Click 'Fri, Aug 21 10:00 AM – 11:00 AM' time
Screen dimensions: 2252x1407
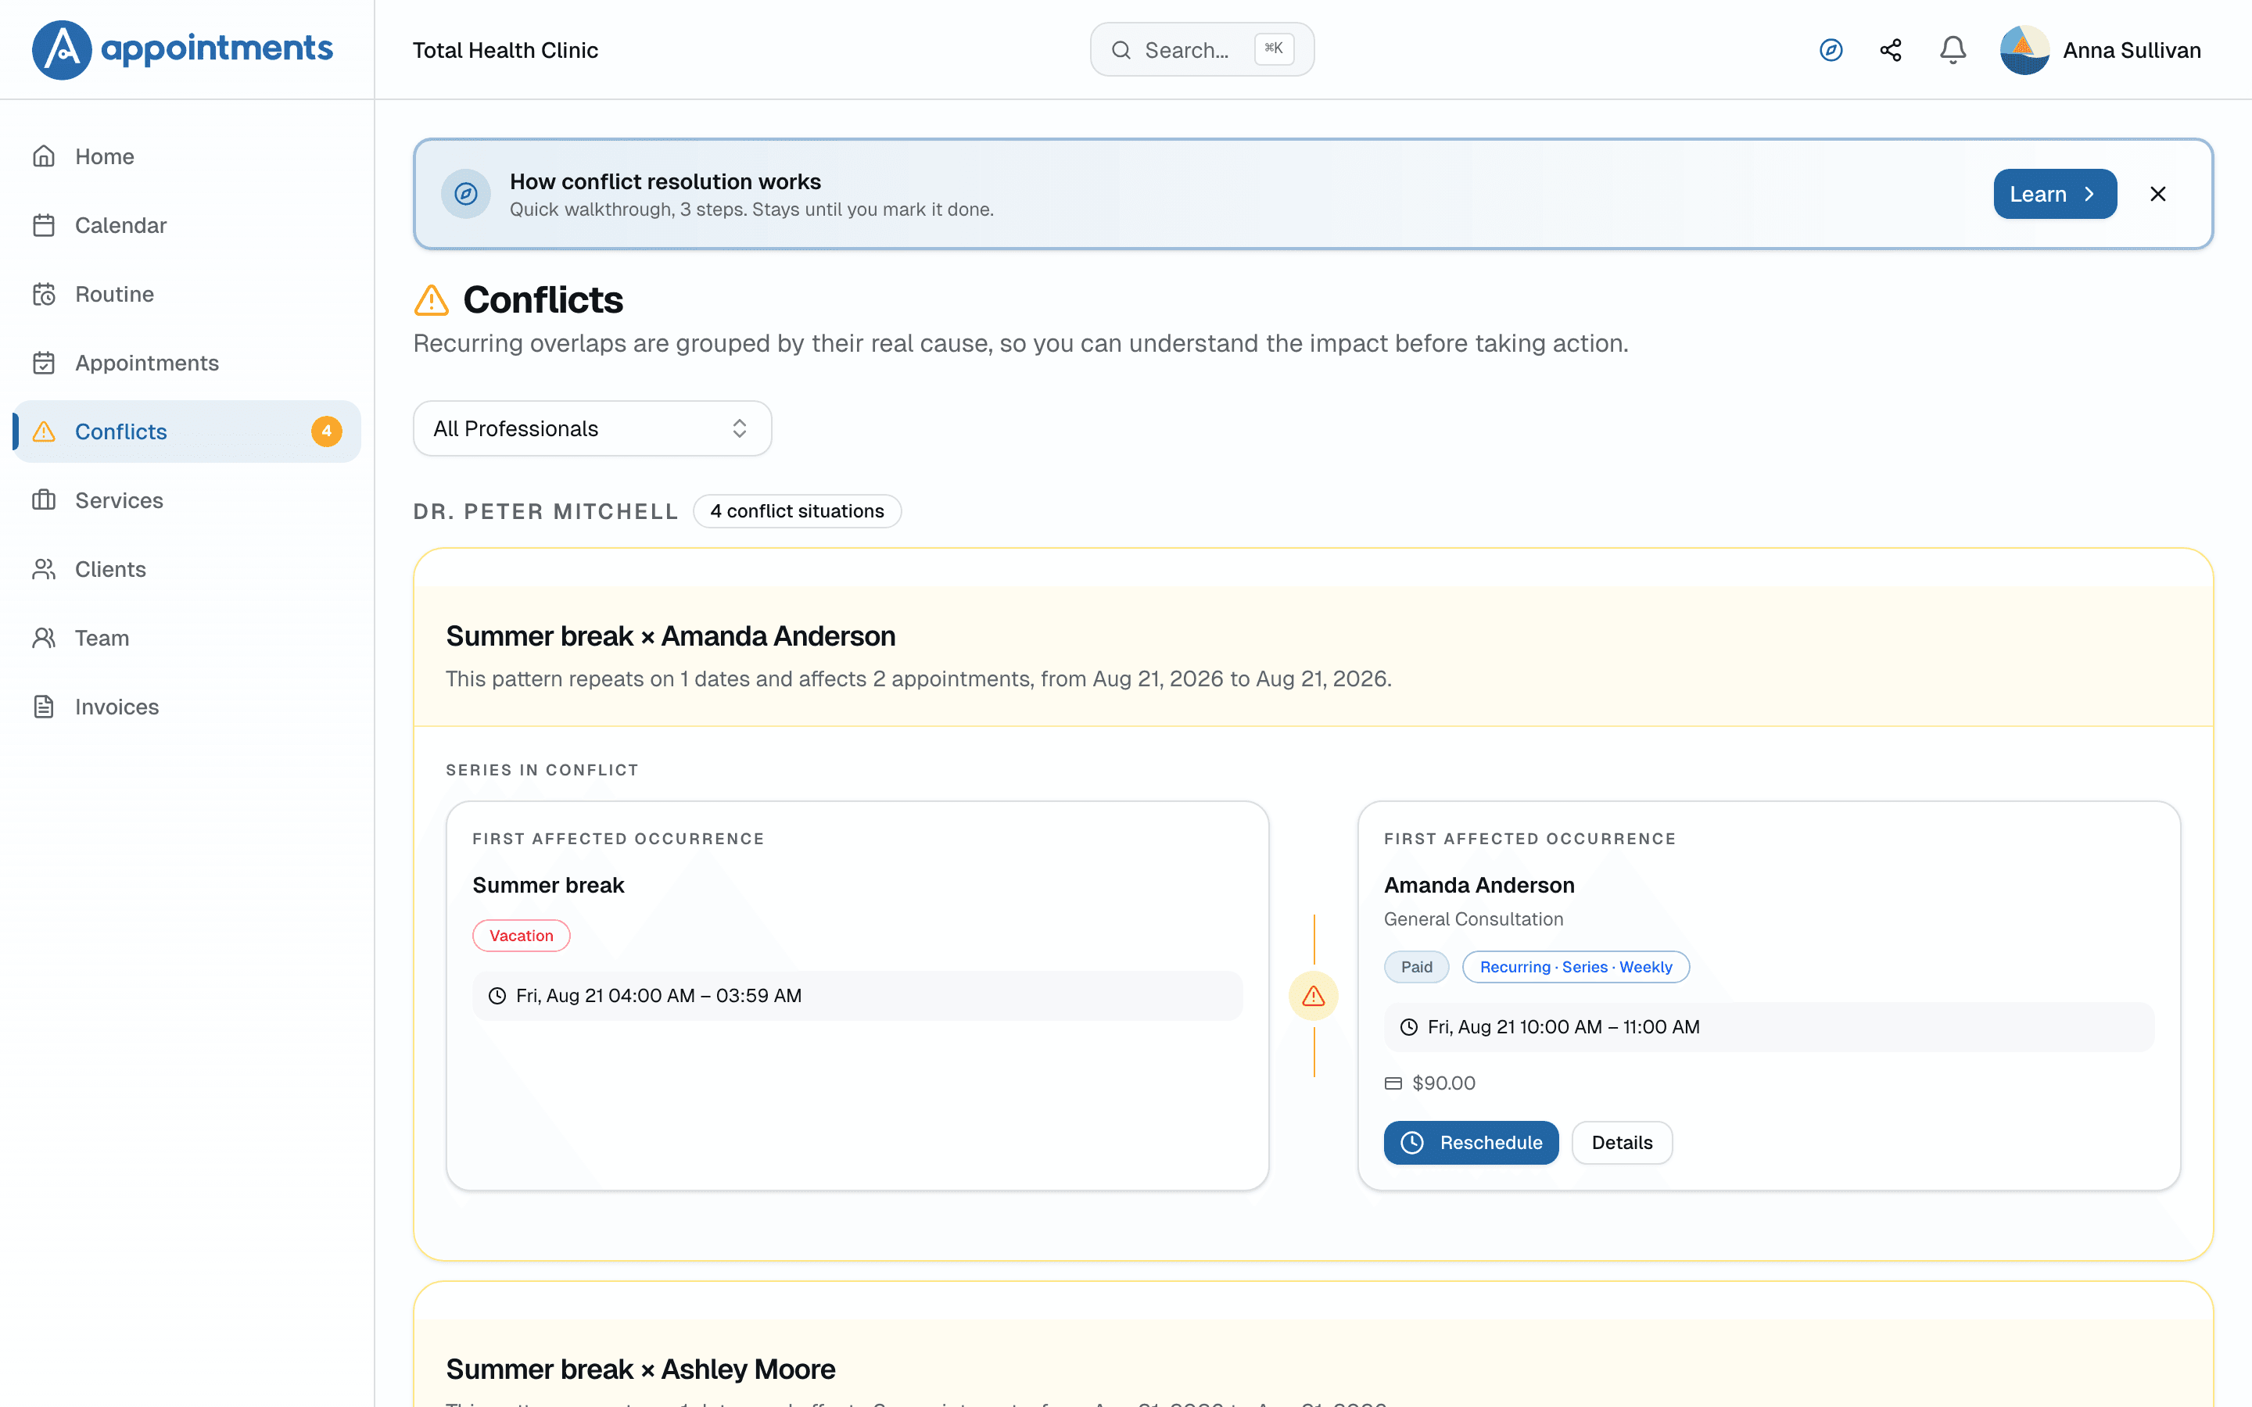[x=1563, y=1027]
